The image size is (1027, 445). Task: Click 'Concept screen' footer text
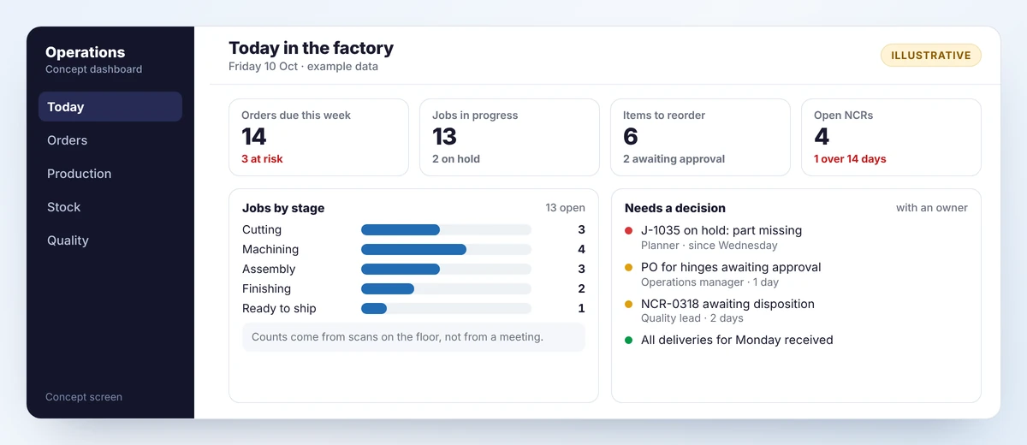84,397
